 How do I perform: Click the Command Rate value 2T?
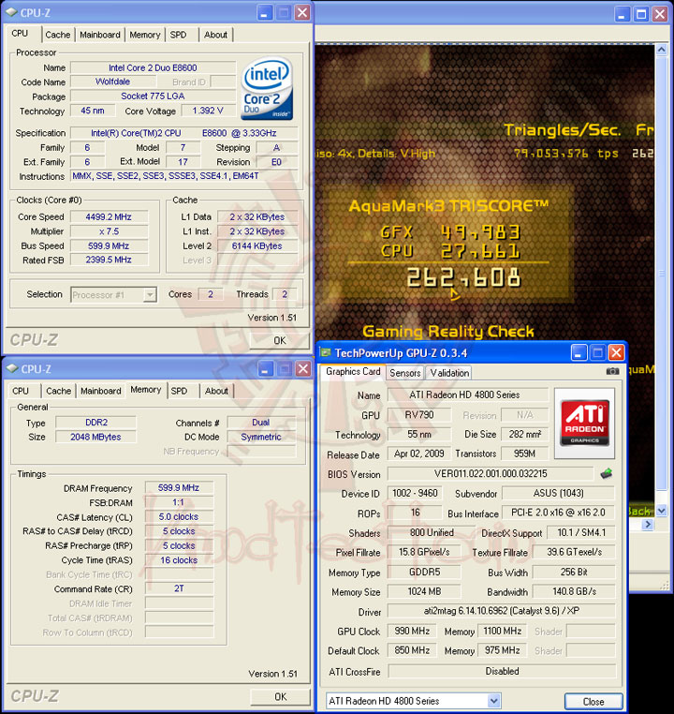[x=179, y=588]
